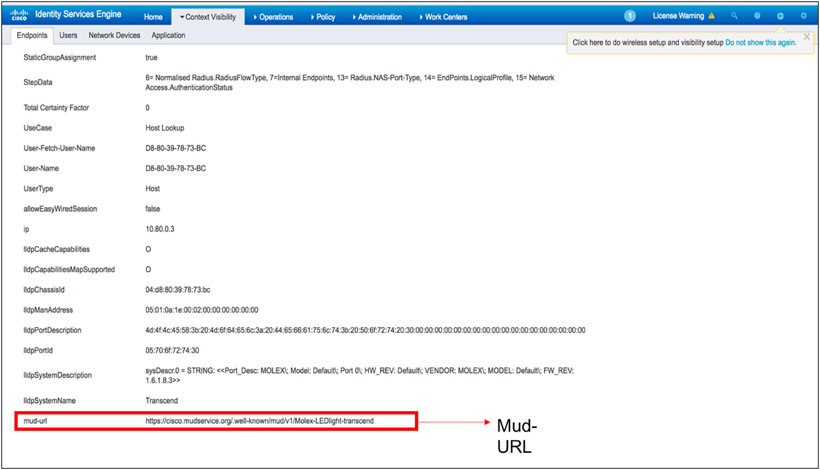Click the Total Certainty Factor label
Image resolution: width=820 pixels, height=470 pixels.
click(x=56, y=108)
